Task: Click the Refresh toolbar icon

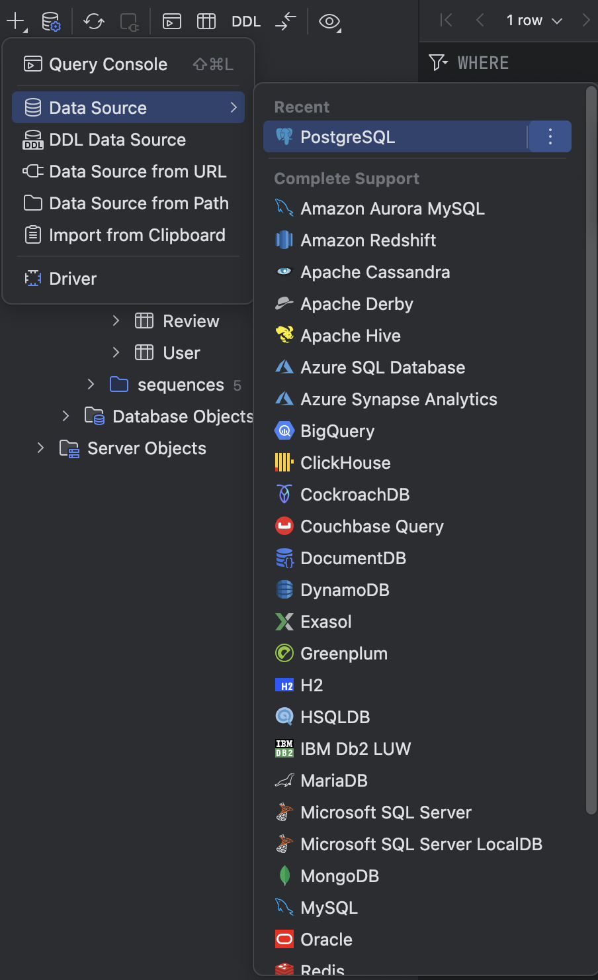Action: click(x=94, y=21)
